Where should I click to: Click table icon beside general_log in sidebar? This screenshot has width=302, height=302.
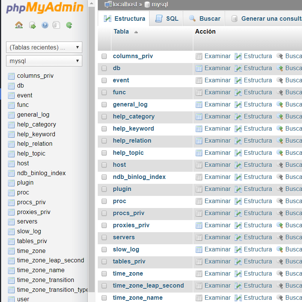tap(11, 115)
